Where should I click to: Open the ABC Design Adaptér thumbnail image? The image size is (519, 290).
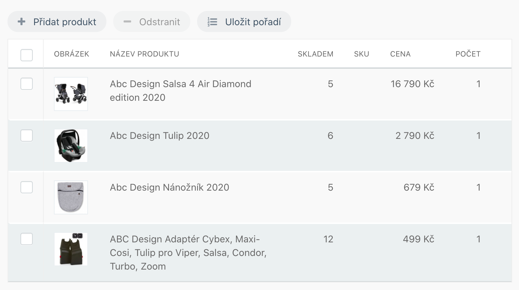pos(71,249)
